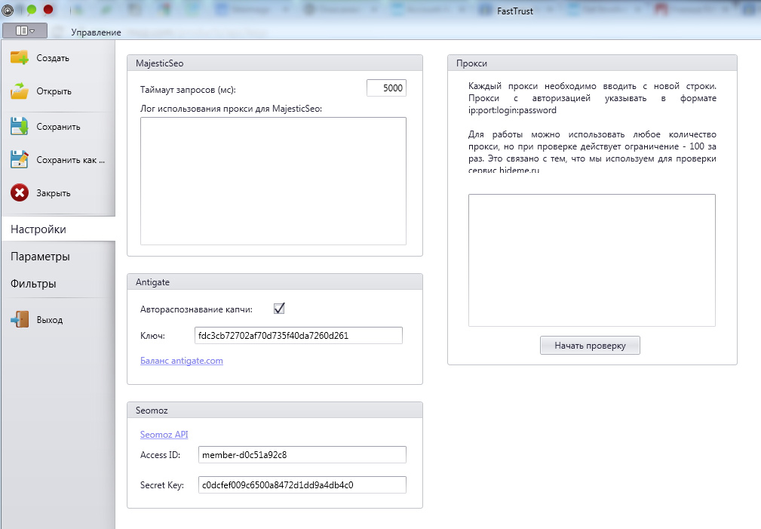Click the MajesticSeo group header
This screenshot has width=761, height=529.
coord(275,63)
